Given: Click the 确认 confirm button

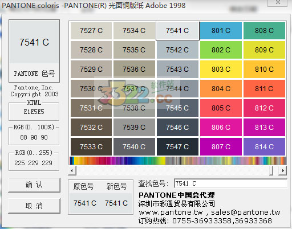Looking at the screenshot, I should (34, 185).
